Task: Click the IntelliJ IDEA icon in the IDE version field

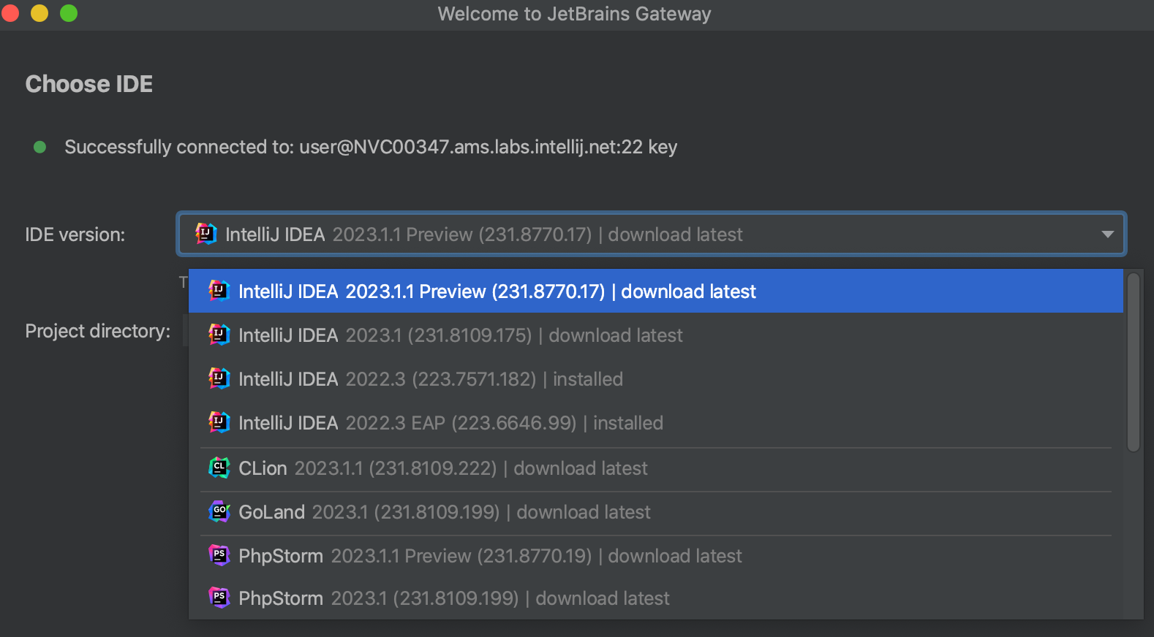Action: click(205, 234)
